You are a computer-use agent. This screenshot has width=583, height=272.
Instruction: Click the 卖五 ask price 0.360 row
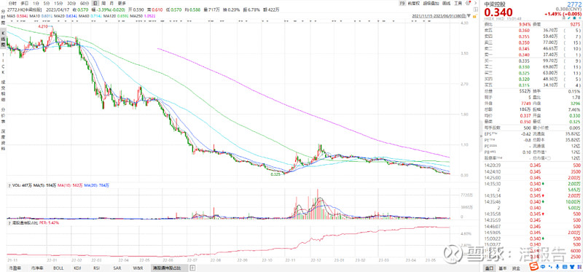(533, 30)
